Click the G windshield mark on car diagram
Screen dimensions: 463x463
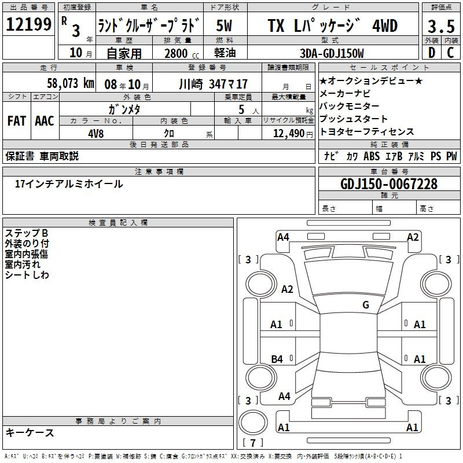365,305
